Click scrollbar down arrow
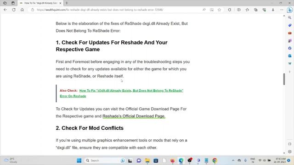Screen dimensions: 294x165 pyautogui.click(x=284, y=153)
